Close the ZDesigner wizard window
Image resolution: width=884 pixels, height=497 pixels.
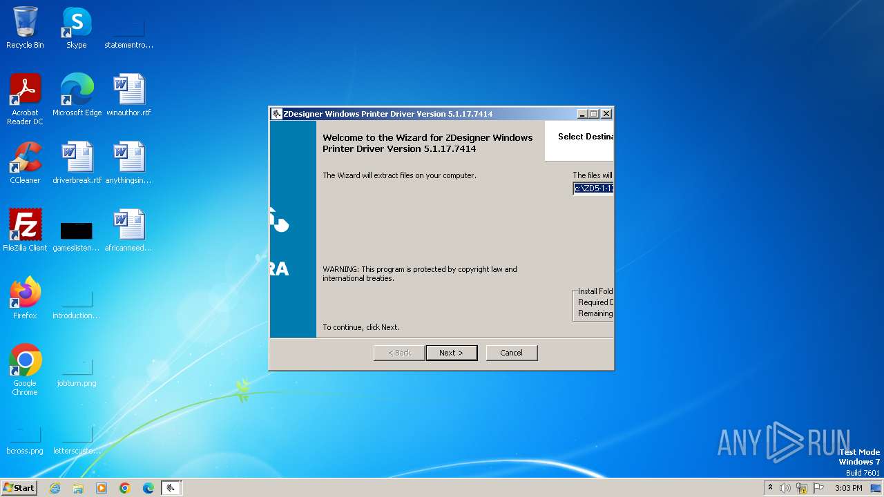(x=606, y=114)
